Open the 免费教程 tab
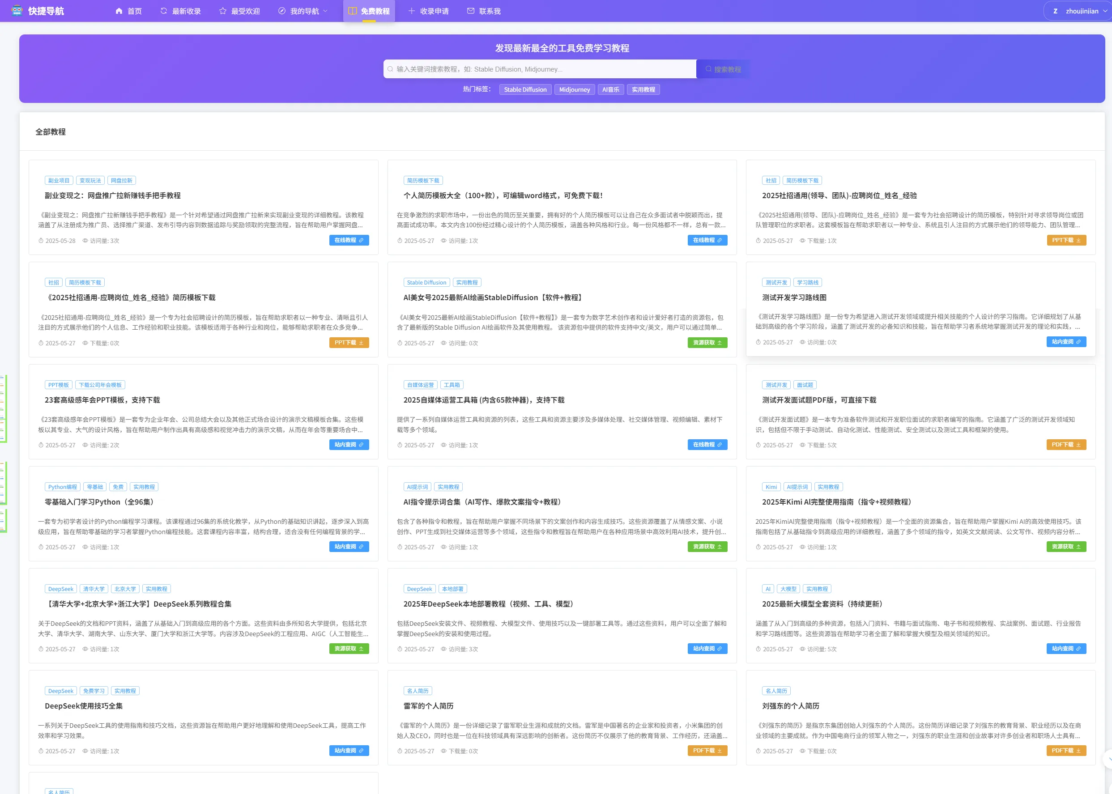Viewport: 1112px width, 794px height. click(x=369, y=11)
